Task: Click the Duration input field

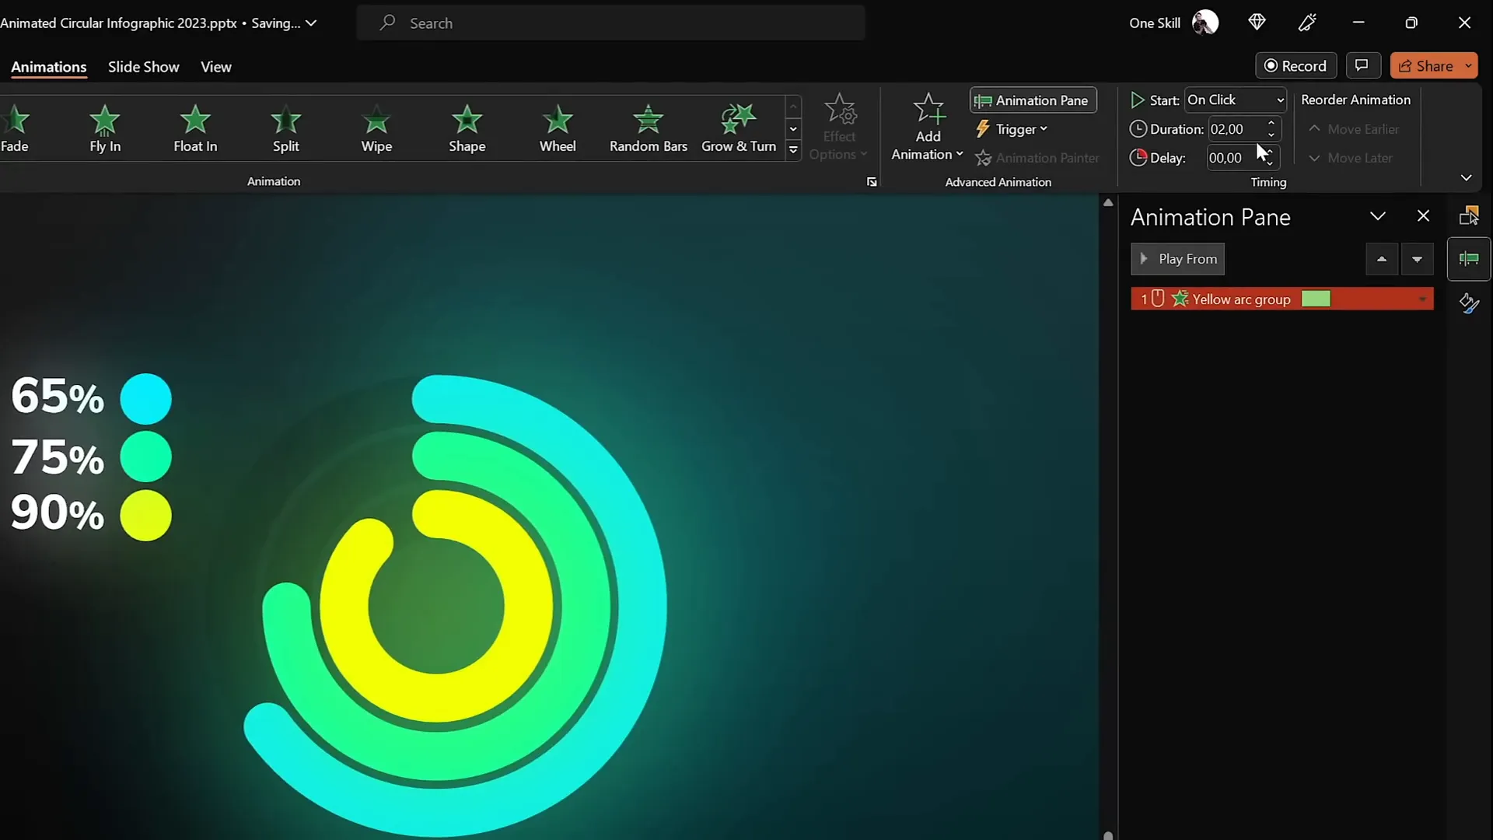Action: [1236, 129]
